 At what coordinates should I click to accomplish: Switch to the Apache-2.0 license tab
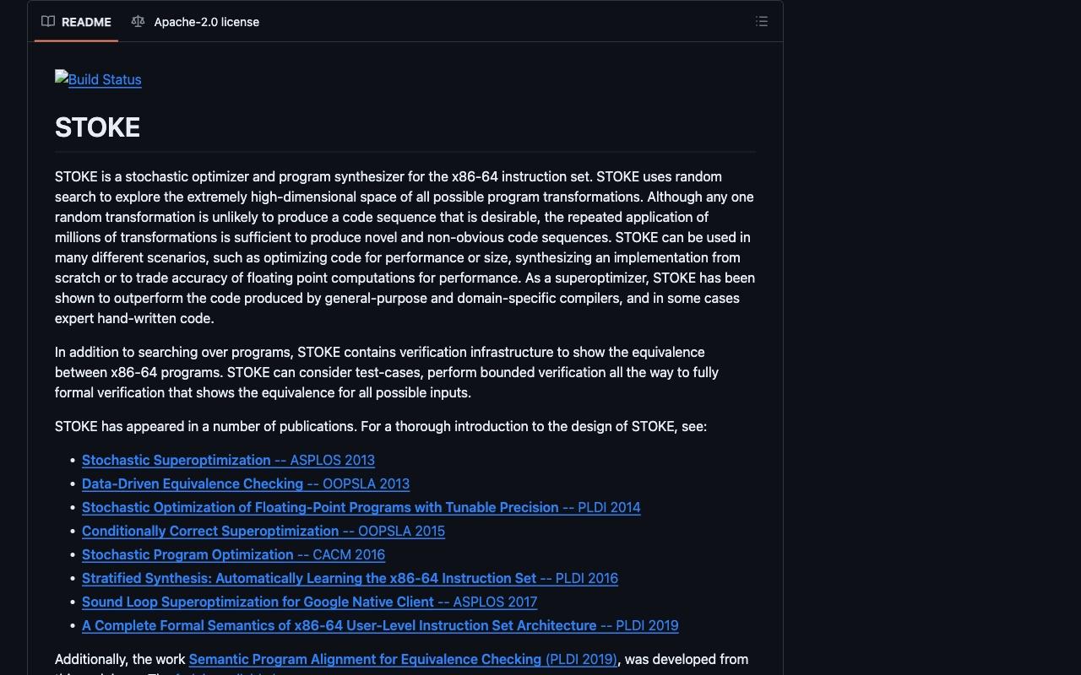click(x=195, y=22)
